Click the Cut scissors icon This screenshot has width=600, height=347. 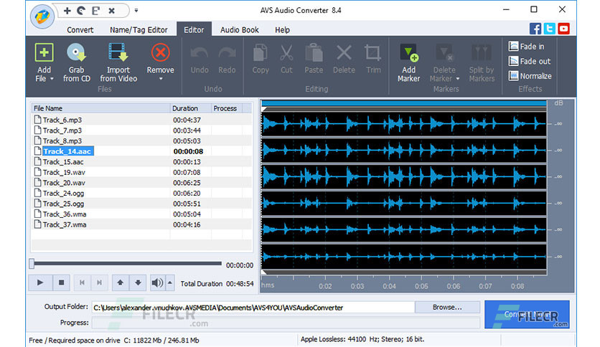(x=286, y=53)
